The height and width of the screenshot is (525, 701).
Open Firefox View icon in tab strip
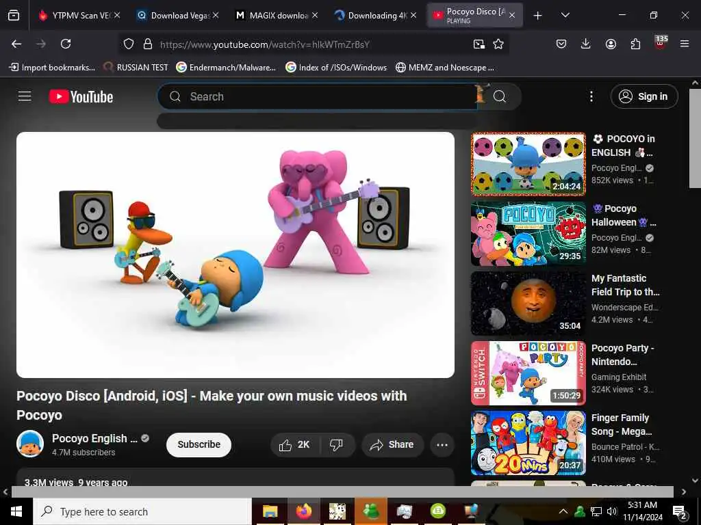pyautogui.click(x=14, y=16)
